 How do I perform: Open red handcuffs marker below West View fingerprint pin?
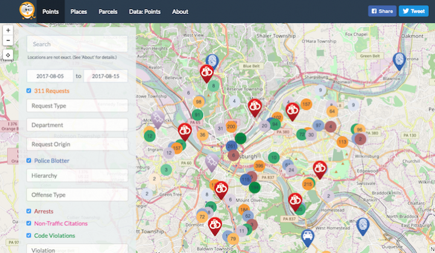coord(207,74)
